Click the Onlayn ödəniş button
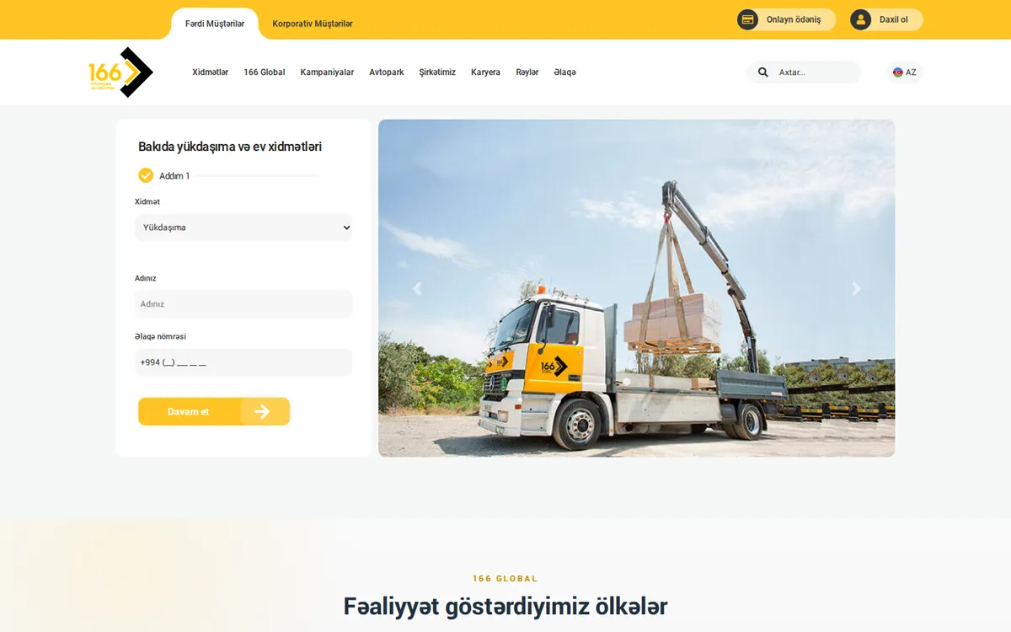1011x632 pixels. pos(786,19)
